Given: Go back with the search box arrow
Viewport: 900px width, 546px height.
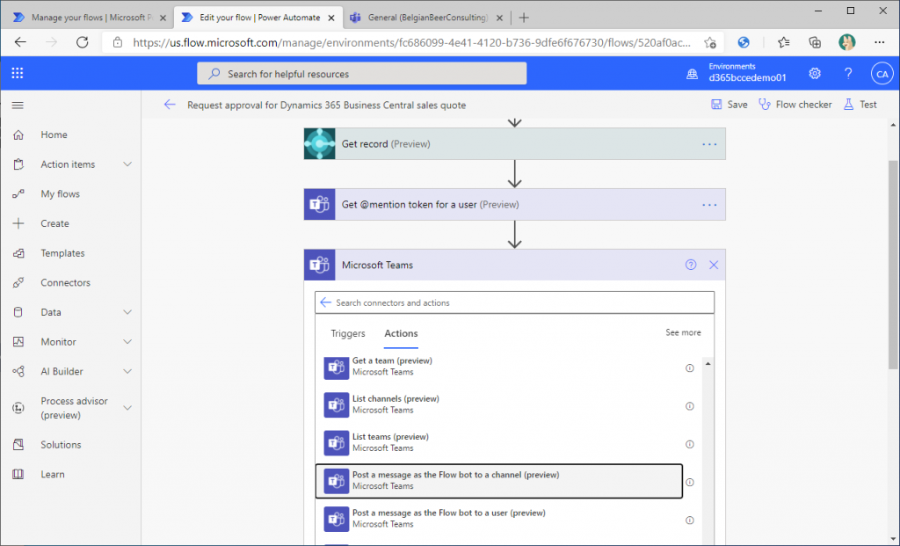Looking at the screenshot, I should [325, 302].
